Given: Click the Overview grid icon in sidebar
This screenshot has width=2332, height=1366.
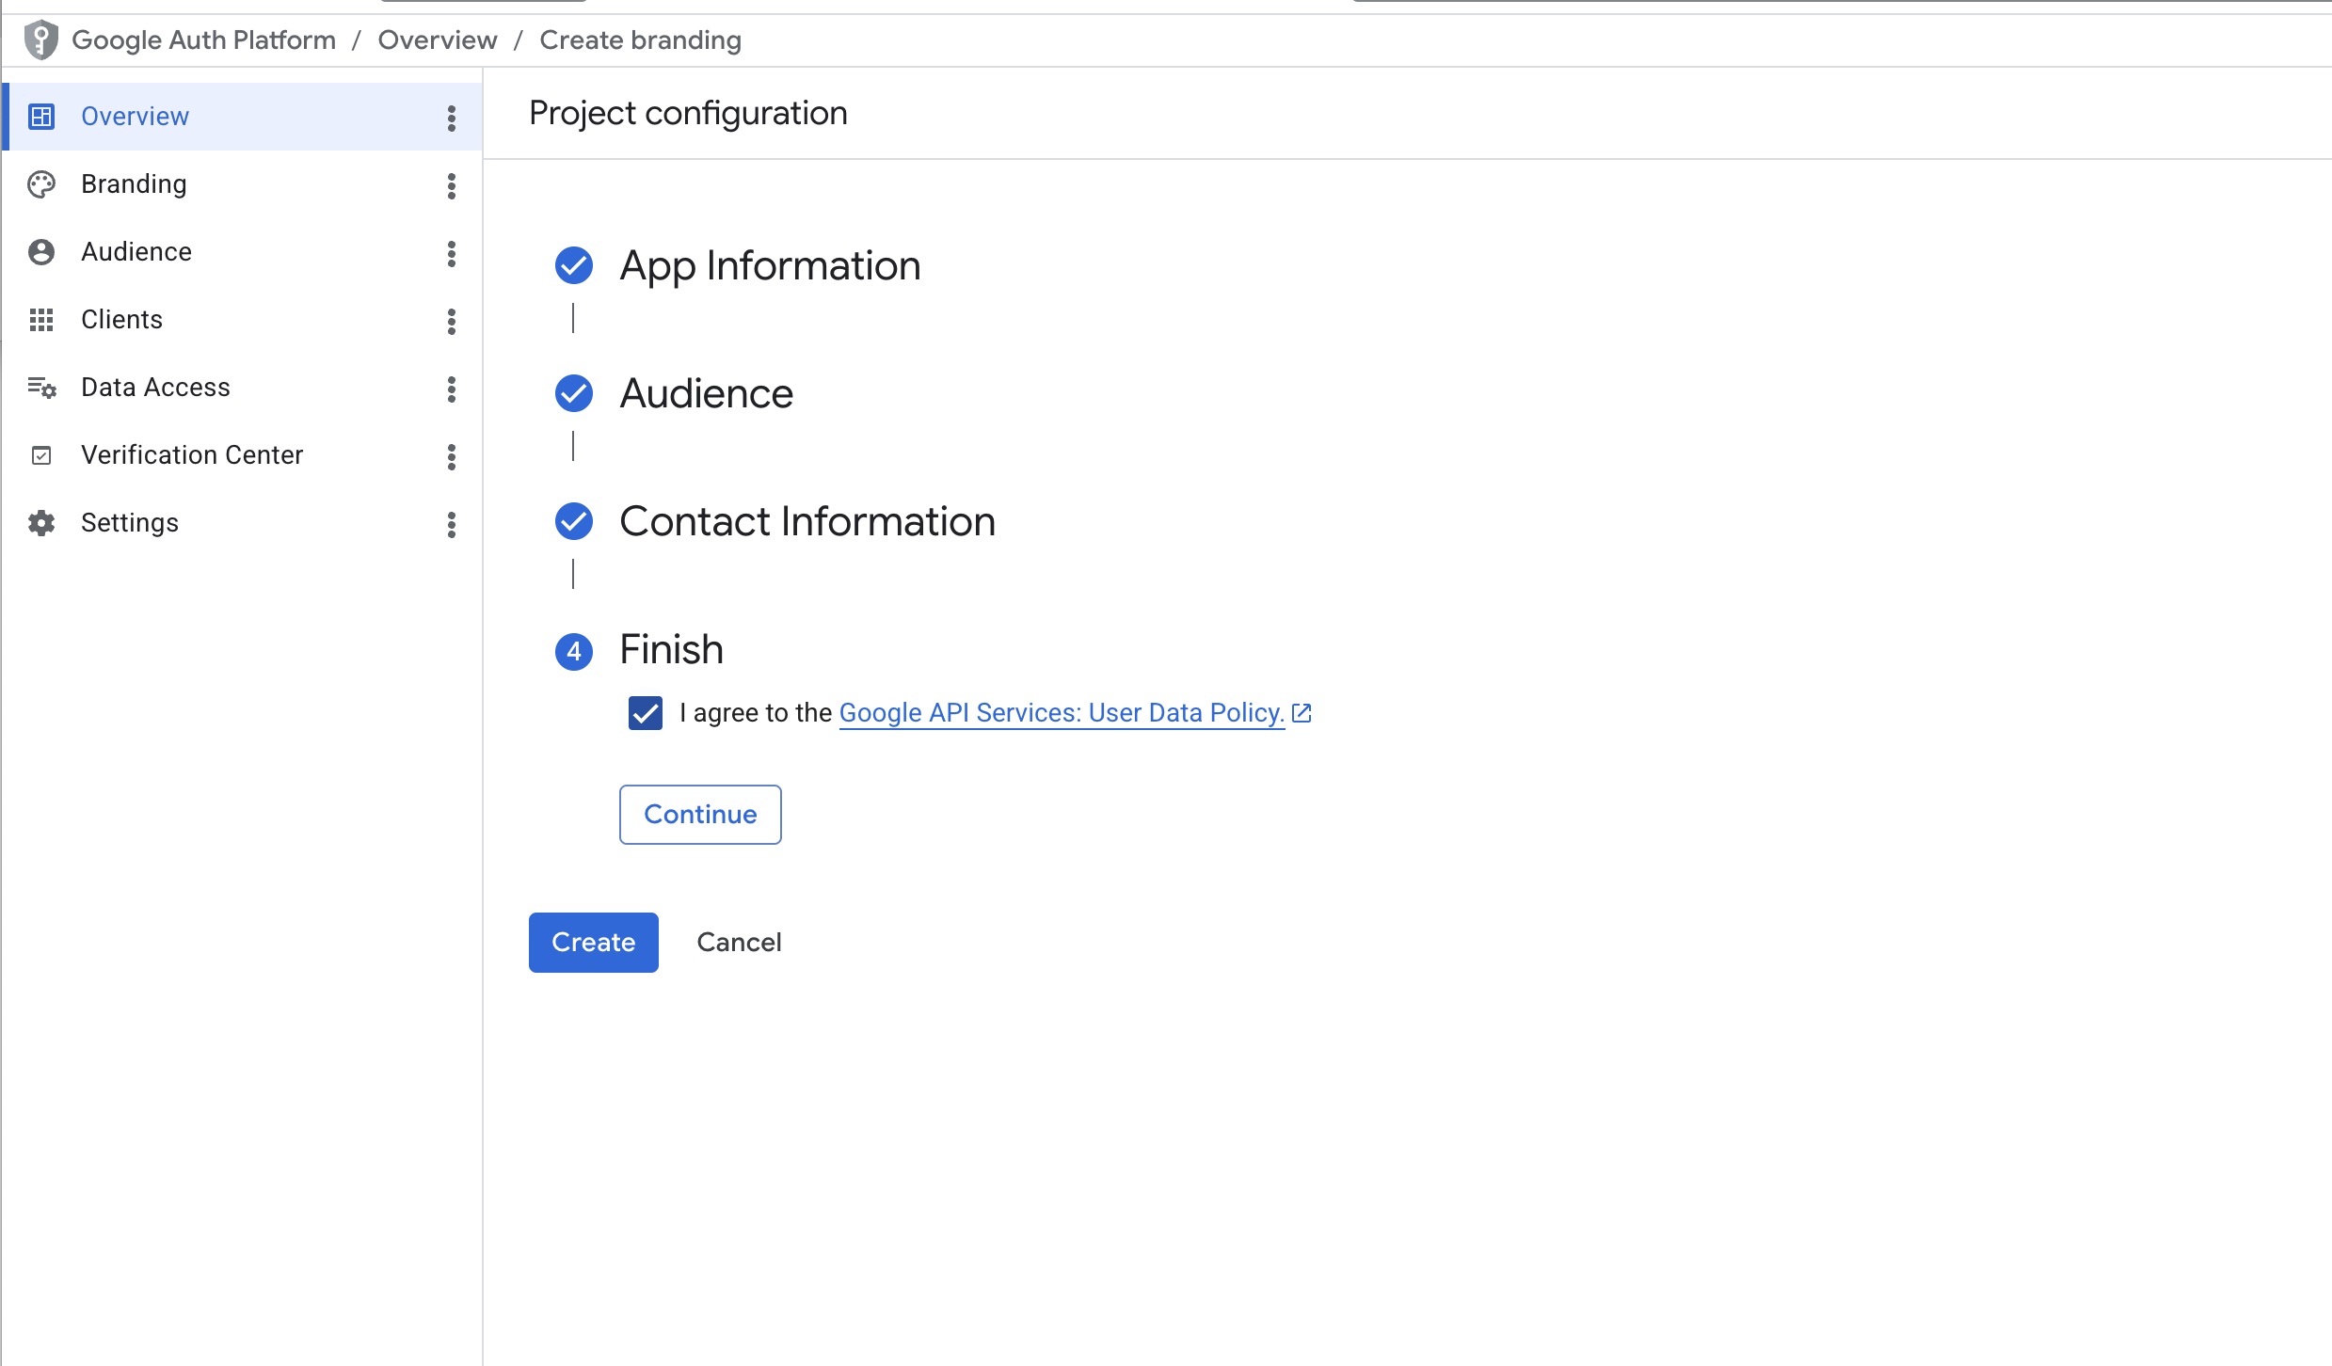Looking at the screenshot, I should tap(41, 116).
